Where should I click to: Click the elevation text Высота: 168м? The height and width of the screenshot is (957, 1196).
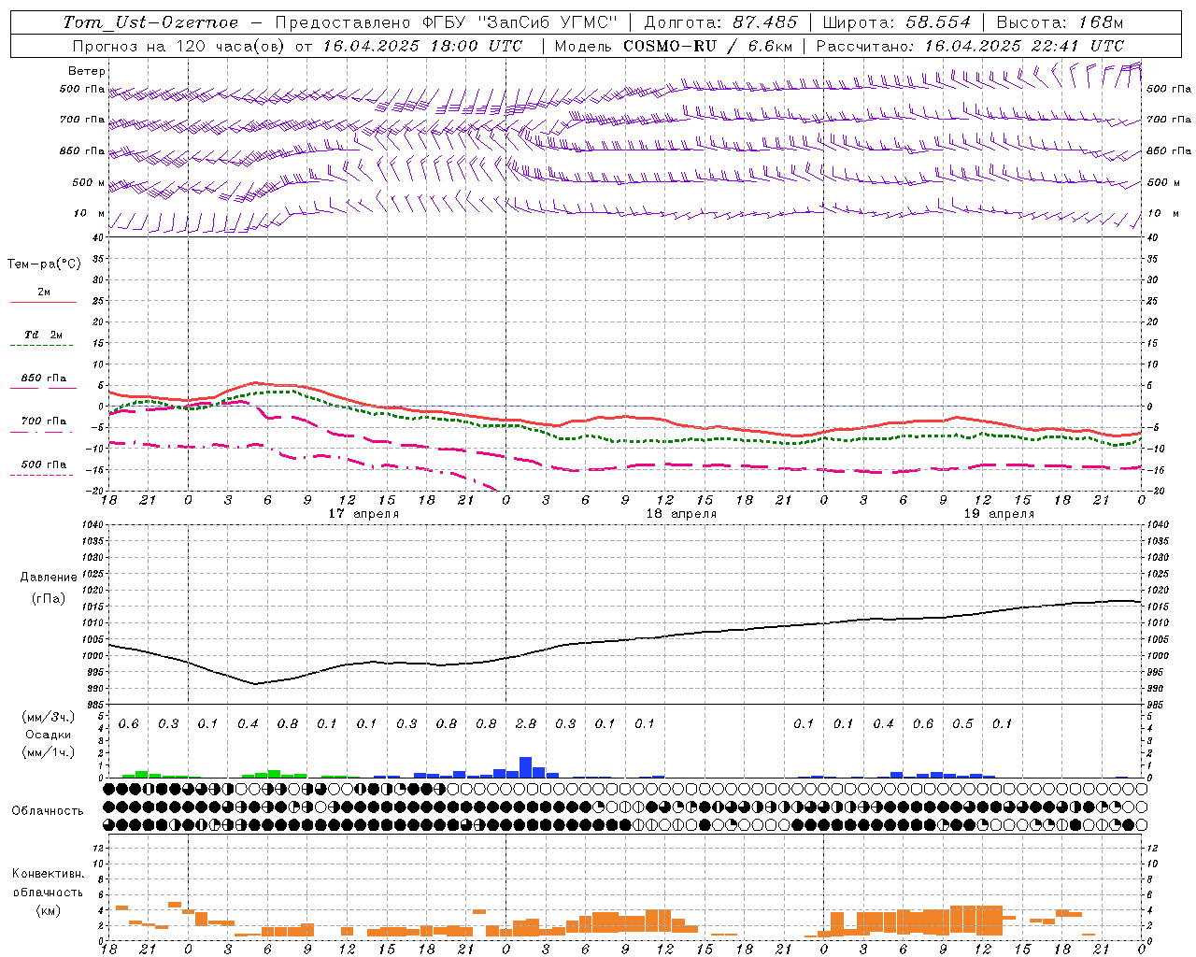pos(1060,22)
